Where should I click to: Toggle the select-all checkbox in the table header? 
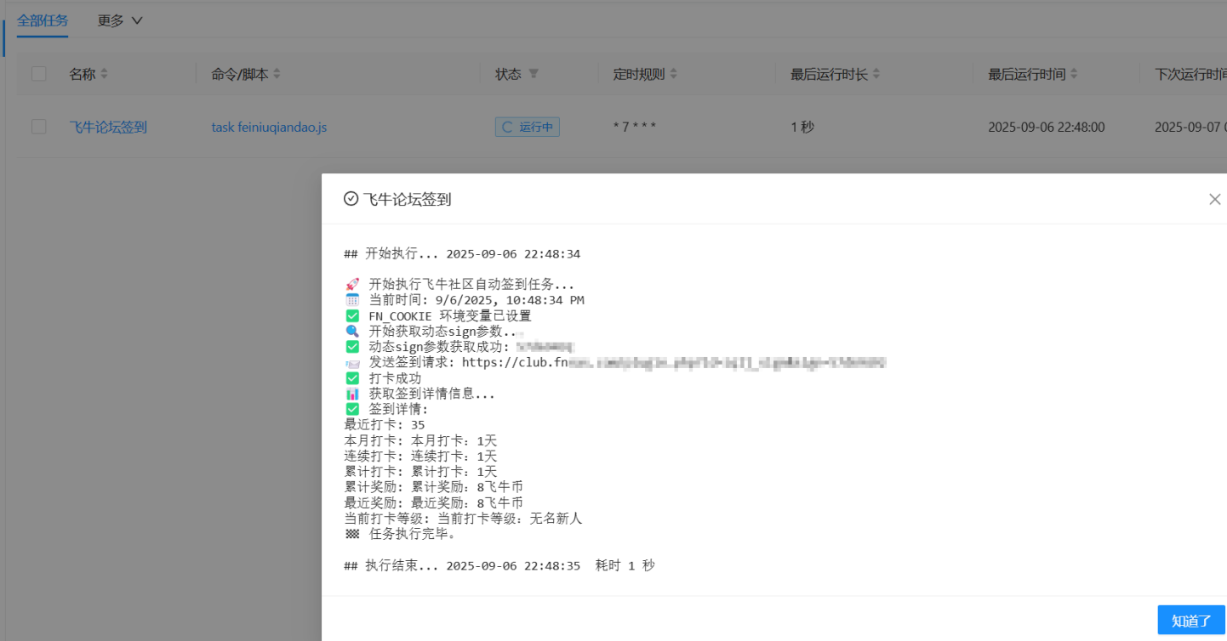(38, 74)
